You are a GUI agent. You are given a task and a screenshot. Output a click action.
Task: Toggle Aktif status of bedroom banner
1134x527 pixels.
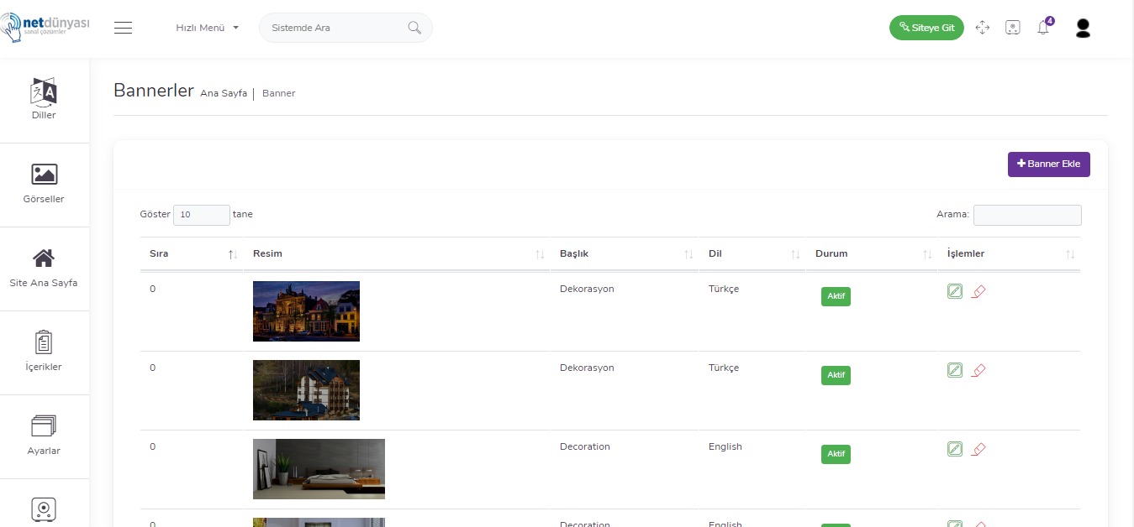(x=836, y=454)
